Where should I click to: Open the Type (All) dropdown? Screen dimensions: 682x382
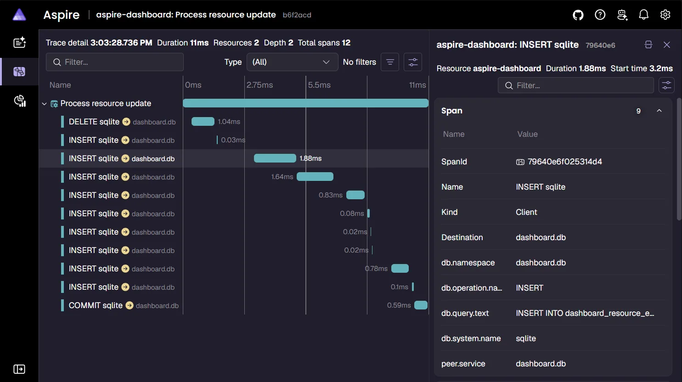click(293, 62)
